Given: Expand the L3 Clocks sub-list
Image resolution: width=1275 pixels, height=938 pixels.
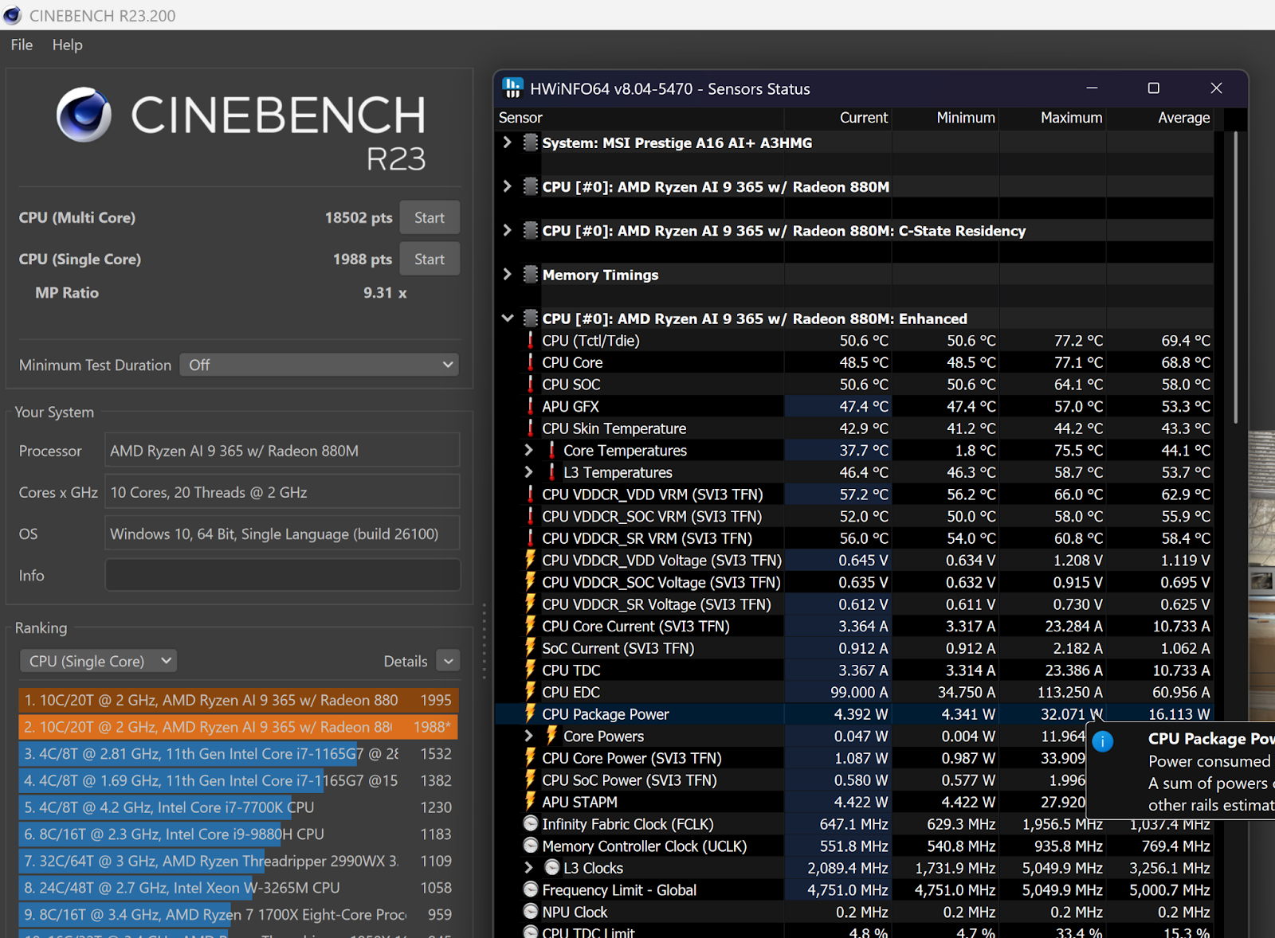Looking at the screenshot, I should [x=528, y=868].
